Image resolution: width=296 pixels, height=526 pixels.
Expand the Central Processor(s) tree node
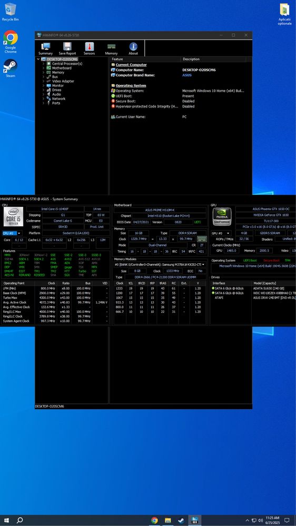(43, 64)
